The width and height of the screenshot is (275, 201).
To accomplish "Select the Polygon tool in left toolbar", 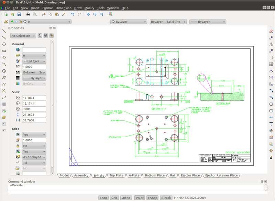I will tap(4, 44).
